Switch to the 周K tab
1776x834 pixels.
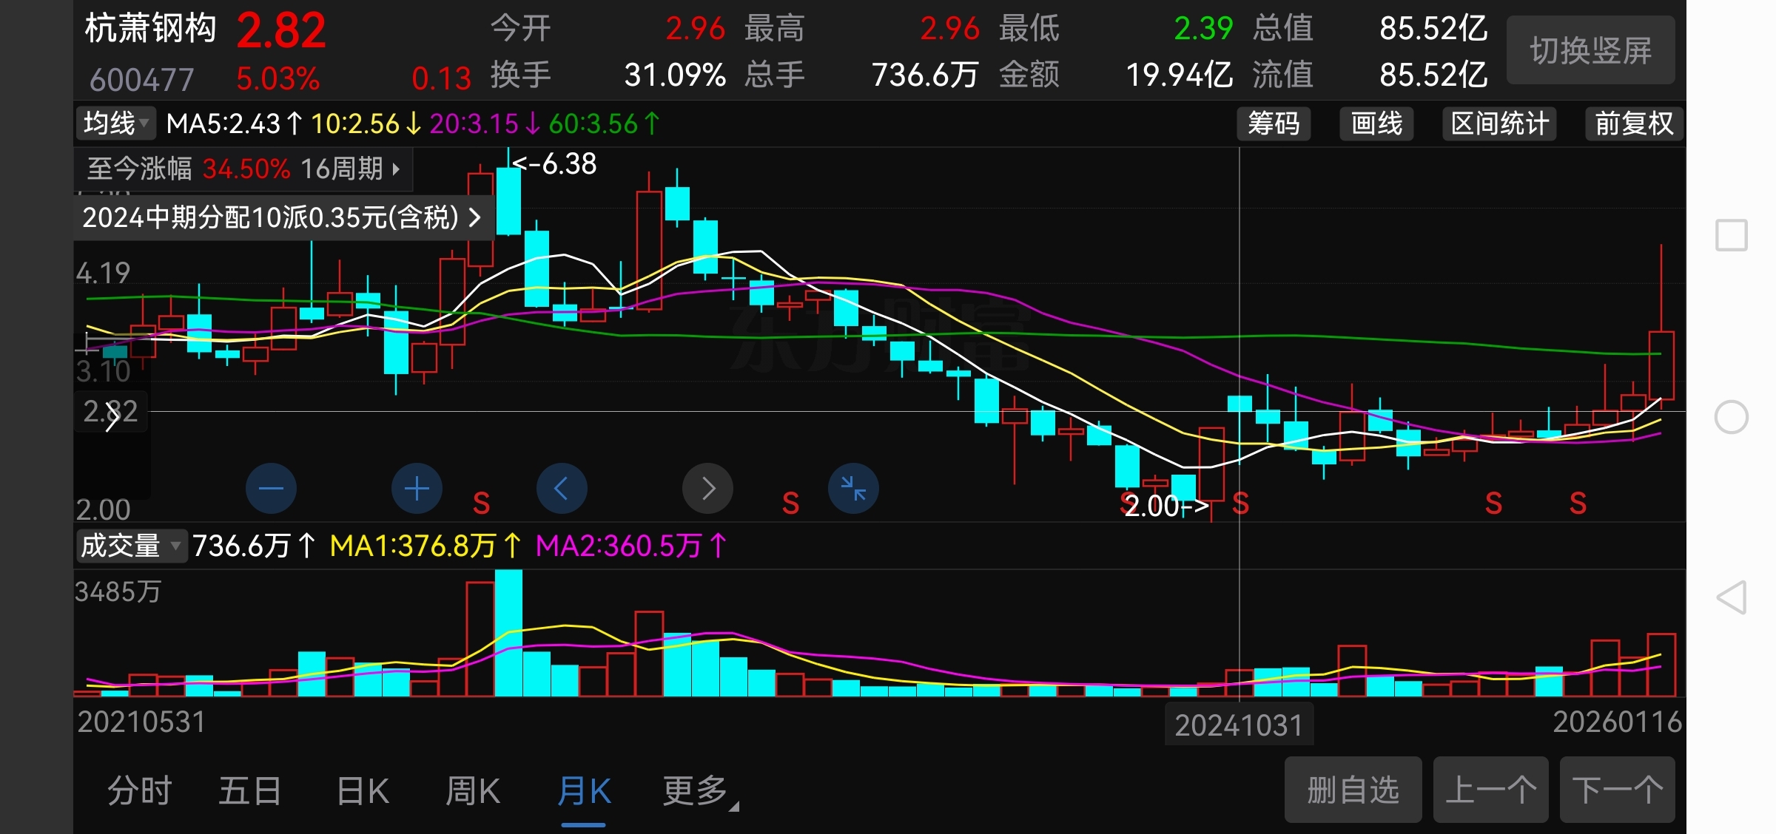tap(473, 791)
